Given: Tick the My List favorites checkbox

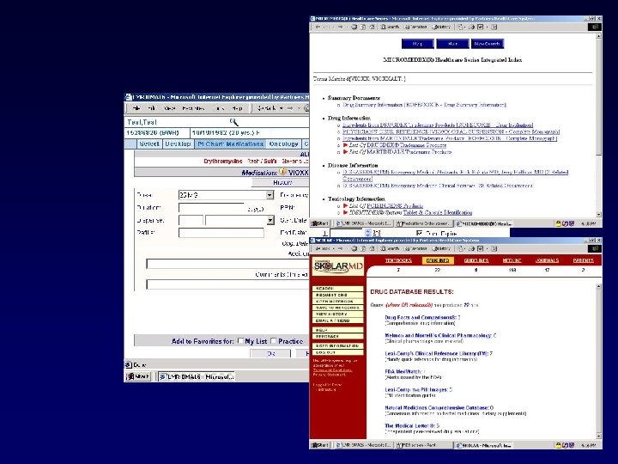Looking at the screenshot, I should [x=241, y=341].
